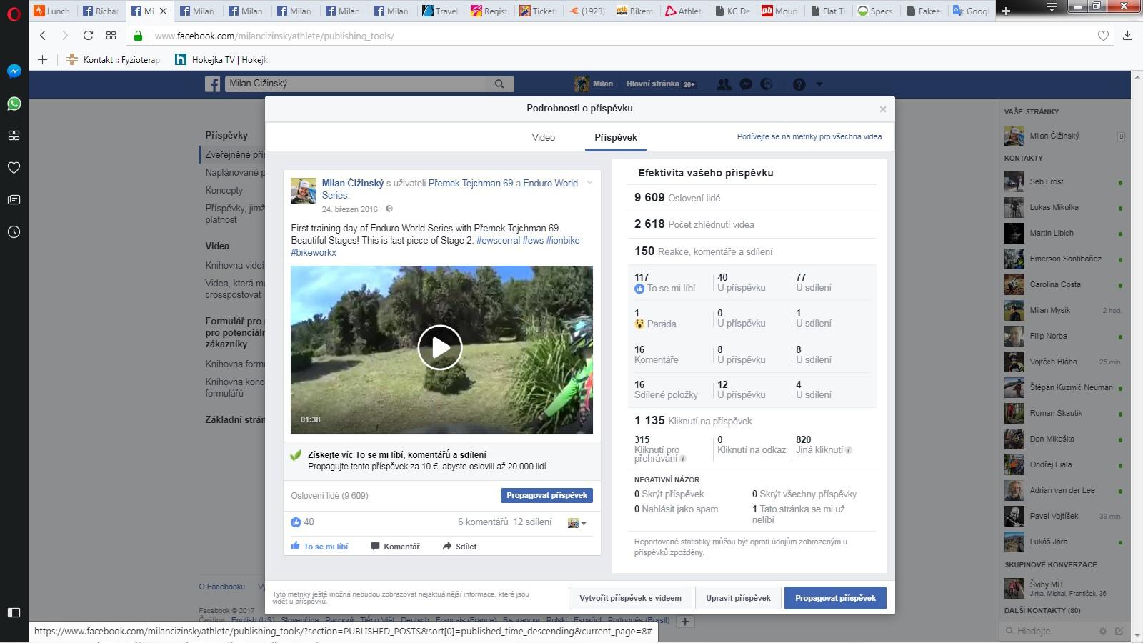Add bookmark plus on bookmarks bar

click(42, 59)
